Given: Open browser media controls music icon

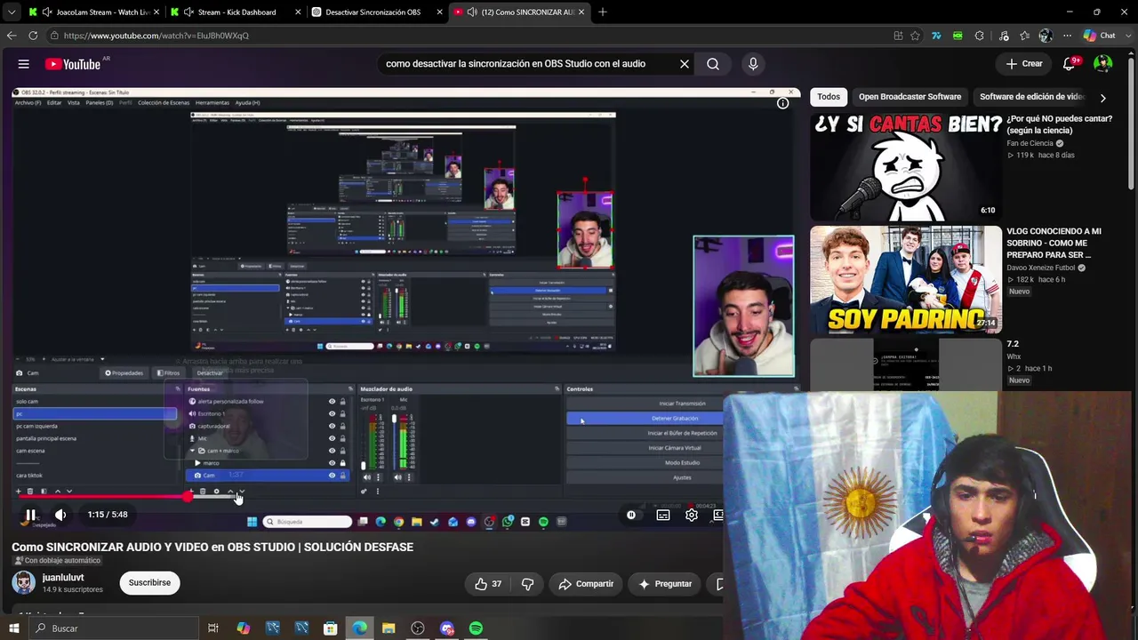Looking at the screenshot, I should click(1004, 36).
